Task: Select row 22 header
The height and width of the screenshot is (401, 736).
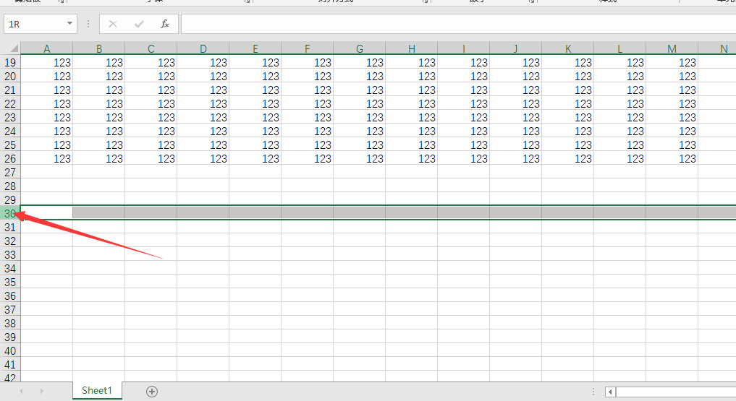Action: click(10, 103)
